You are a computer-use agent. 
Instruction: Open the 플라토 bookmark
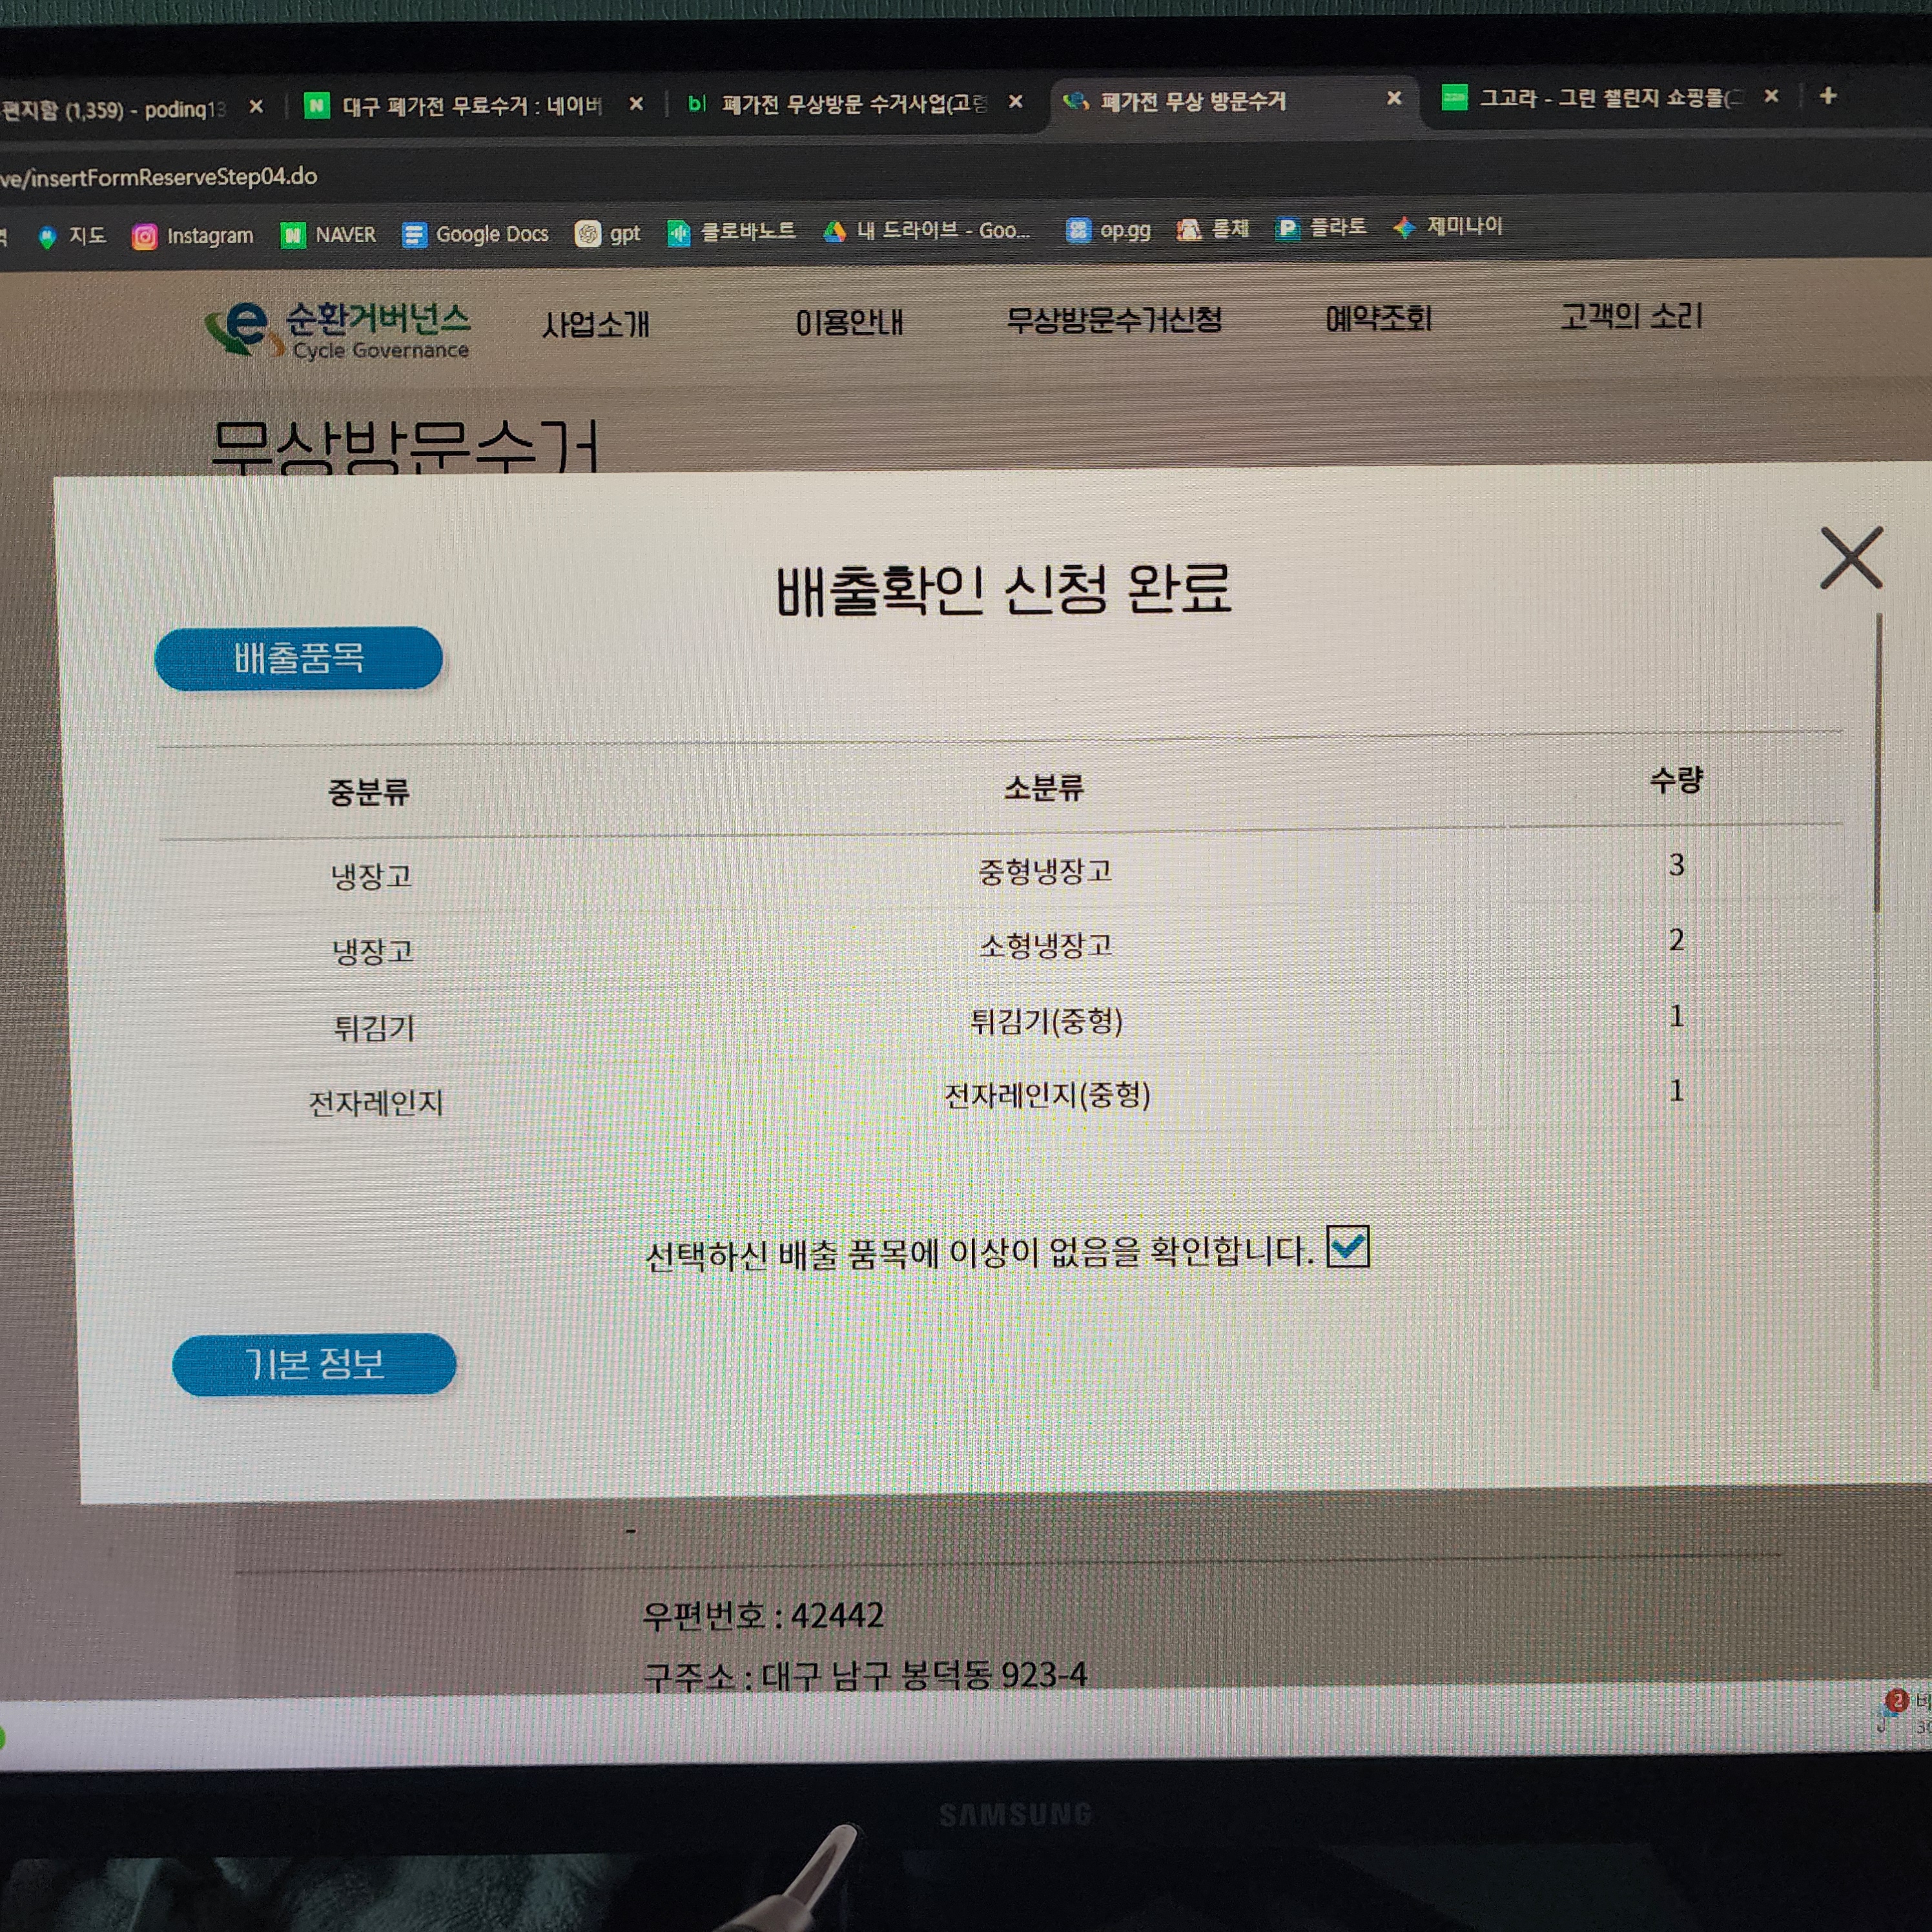pyautogui.click(x=1320, y=228)
